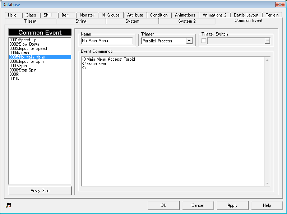287x214 pixels.
Task: Open the Tileset tab
Action: (30, 21)
